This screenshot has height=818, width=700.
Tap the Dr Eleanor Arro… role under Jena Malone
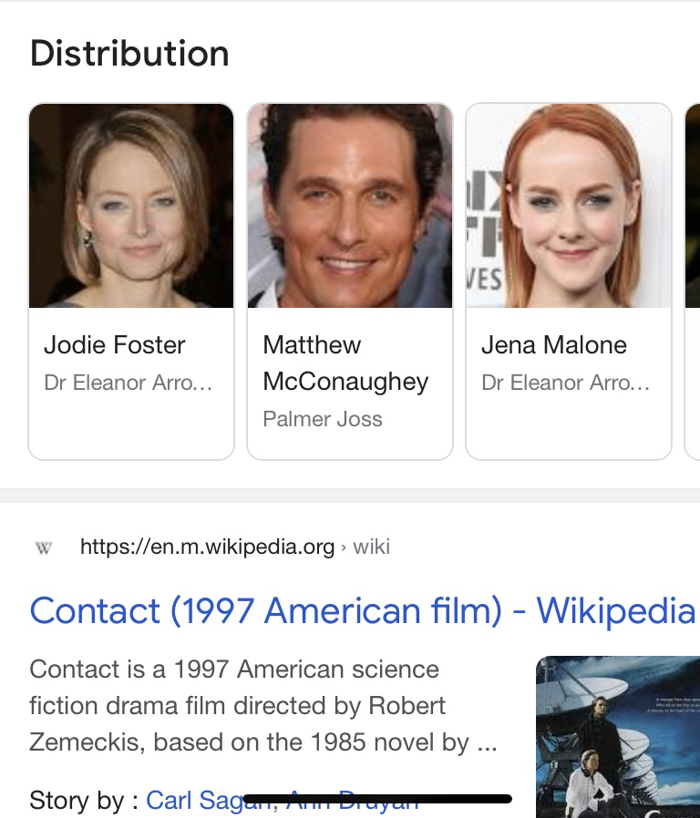pyautogui.click(x=566, y=383)
